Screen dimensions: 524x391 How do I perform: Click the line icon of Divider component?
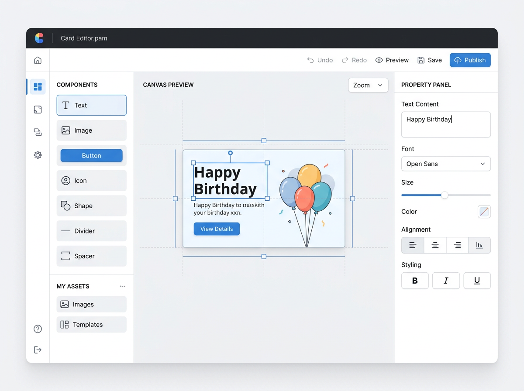65,231
